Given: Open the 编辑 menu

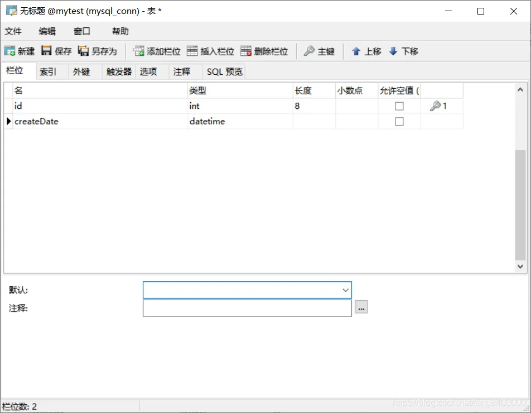Looking at the screenshot, I should (47, 31).
